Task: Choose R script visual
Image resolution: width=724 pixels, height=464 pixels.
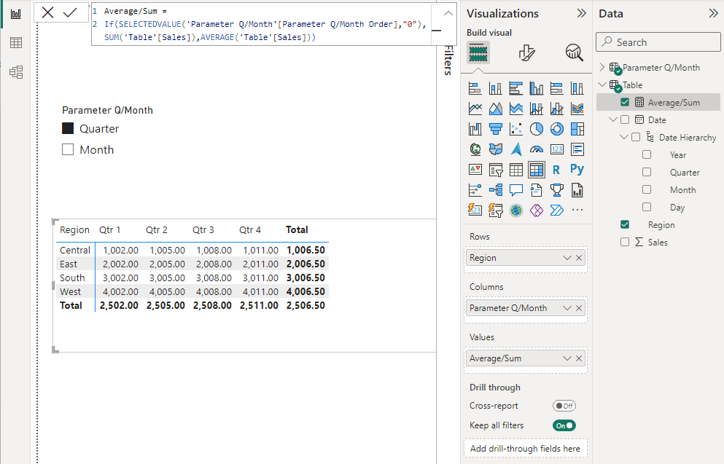Action: (557, 170)
